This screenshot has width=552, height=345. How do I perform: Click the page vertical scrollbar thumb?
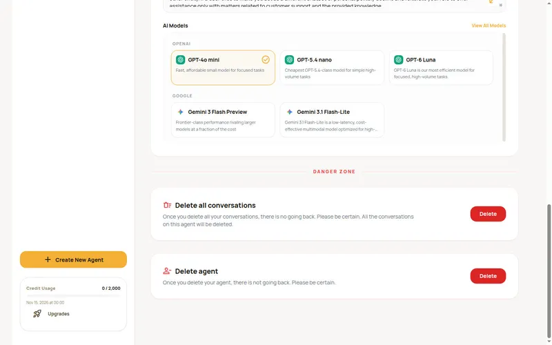(549, 270)
